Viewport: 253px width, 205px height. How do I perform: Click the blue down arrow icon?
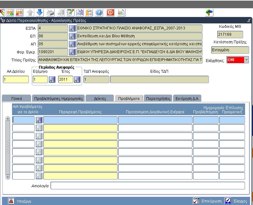[x=40, y=13]
